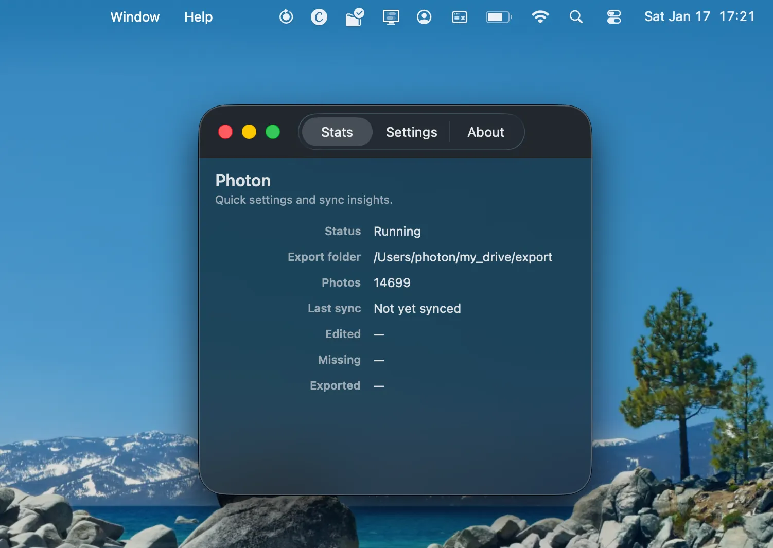Image resolution: width=773 pixels, height=548 pixels.
Task: Open the Window menu
Action: pyautogui.click(x=135, y=17)
